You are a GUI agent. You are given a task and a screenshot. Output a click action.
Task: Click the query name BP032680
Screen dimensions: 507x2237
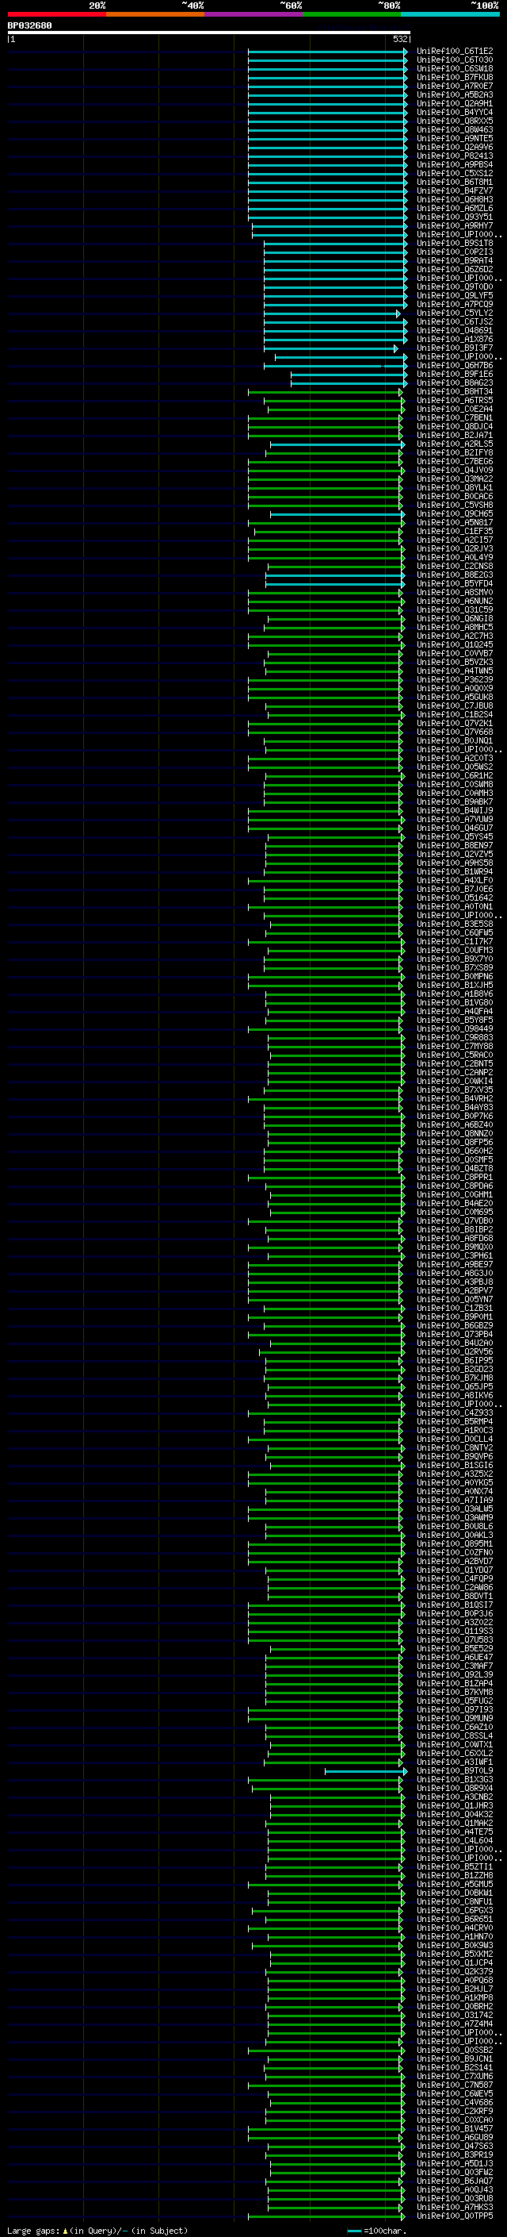point(29,26)
